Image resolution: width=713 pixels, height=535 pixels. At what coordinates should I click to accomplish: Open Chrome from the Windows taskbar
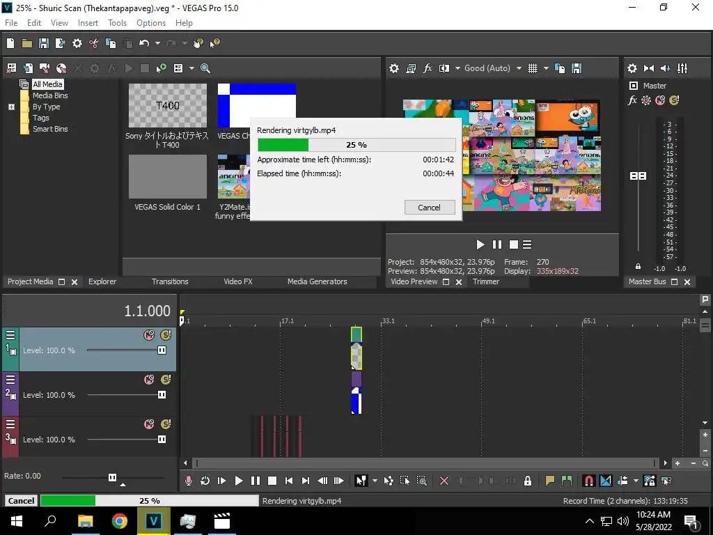click(120, 521)
